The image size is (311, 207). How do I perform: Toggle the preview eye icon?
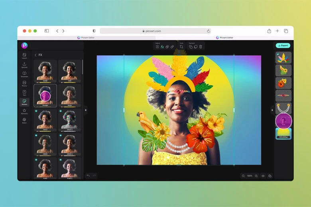pos(263,176)
